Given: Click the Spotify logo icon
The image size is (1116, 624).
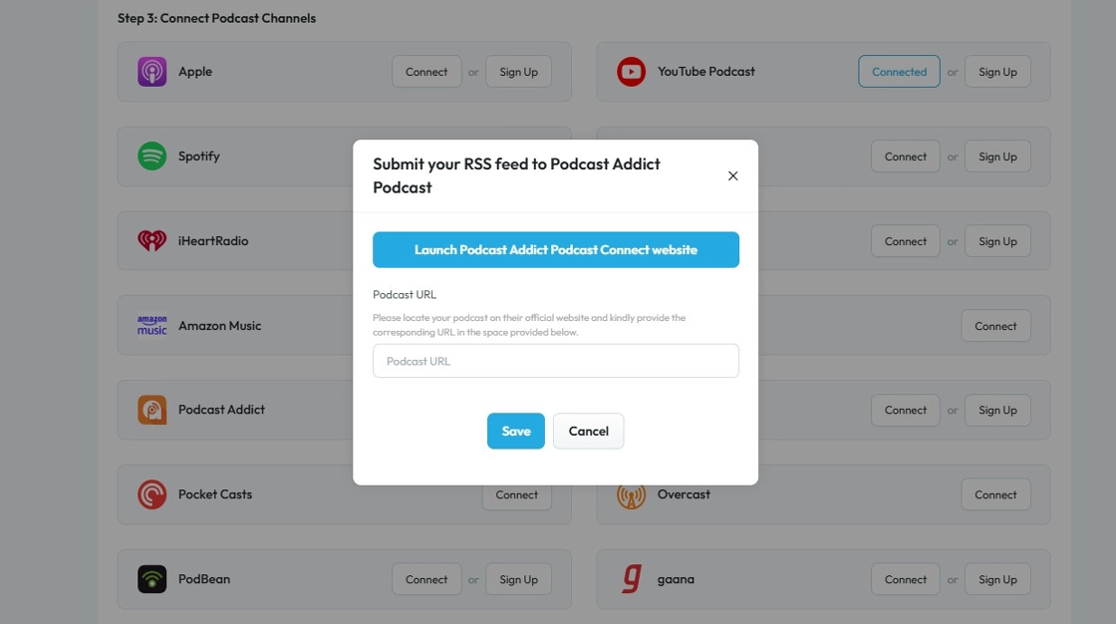Looking at the screenshot, I should pyautogui.click(x=151, y=156).
